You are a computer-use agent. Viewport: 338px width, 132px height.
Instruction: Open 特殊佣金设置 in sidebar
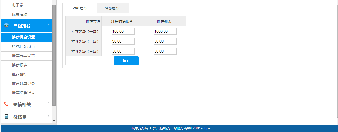(x=26, y=46)
